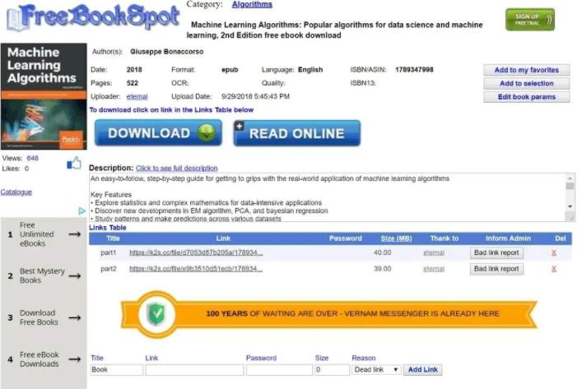Click the Links Table heading
Screen dimensions: 582x389
(108, 228)
